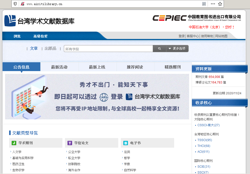Click the green J academic journals icon
The image size is (250, 174).
tap(14, 143)
